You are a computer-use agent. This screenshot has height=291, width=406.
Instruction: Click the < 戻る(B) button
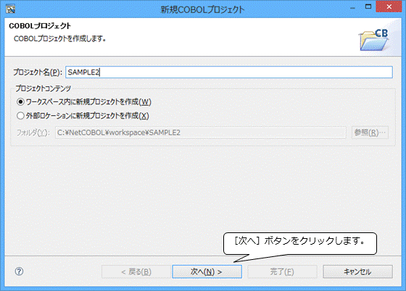[x=136, y=271]
